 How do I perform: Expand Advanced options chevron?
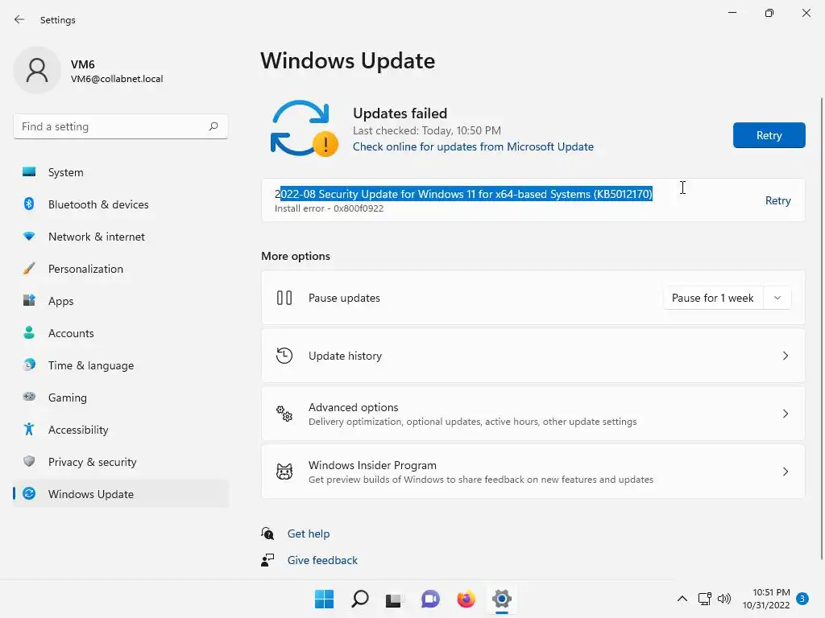click(785, 414)
